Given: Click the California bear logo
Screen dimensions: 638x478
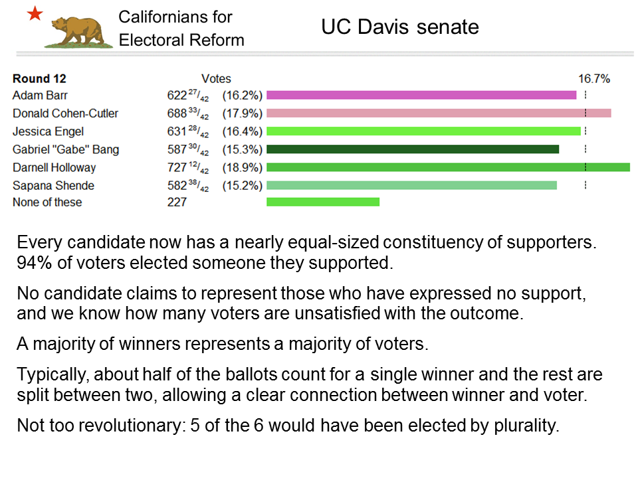Looking at the screenshot, I should (78, 33).
